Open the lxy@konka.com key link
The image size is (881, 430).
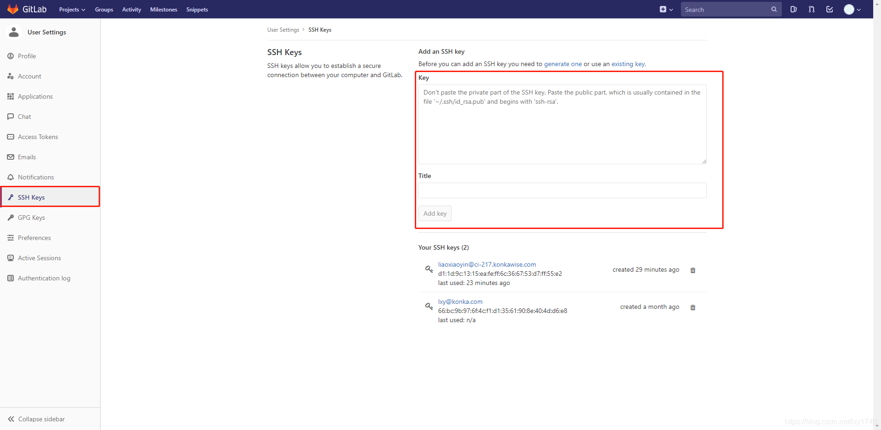click(460, 302)
